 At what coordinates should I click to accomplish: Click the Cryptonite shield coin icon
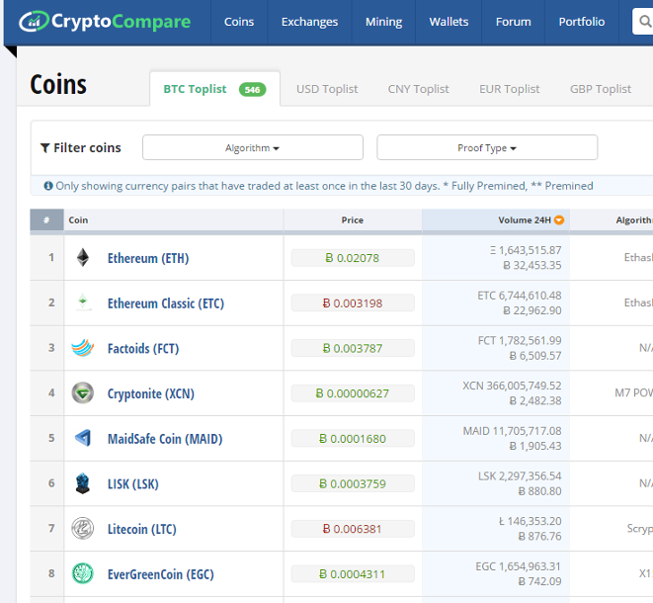pyautogui.click(x=82, y=393)
